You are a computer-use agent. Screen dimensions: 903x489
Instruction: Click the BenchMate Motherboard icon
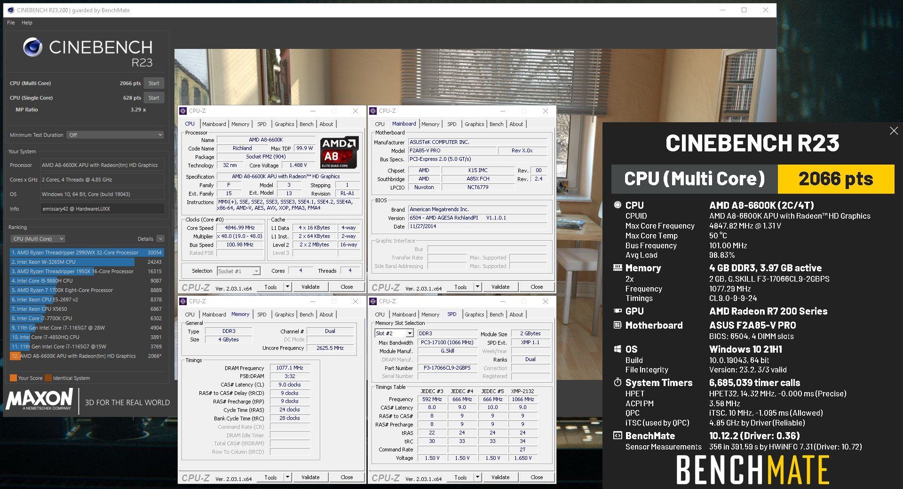coord(618,325)
